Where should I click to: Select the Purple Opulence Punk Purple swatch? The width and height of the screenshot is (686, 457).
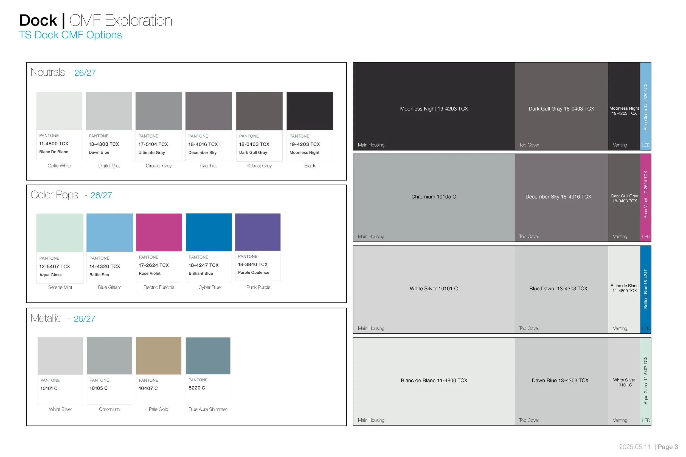[258, 232]
